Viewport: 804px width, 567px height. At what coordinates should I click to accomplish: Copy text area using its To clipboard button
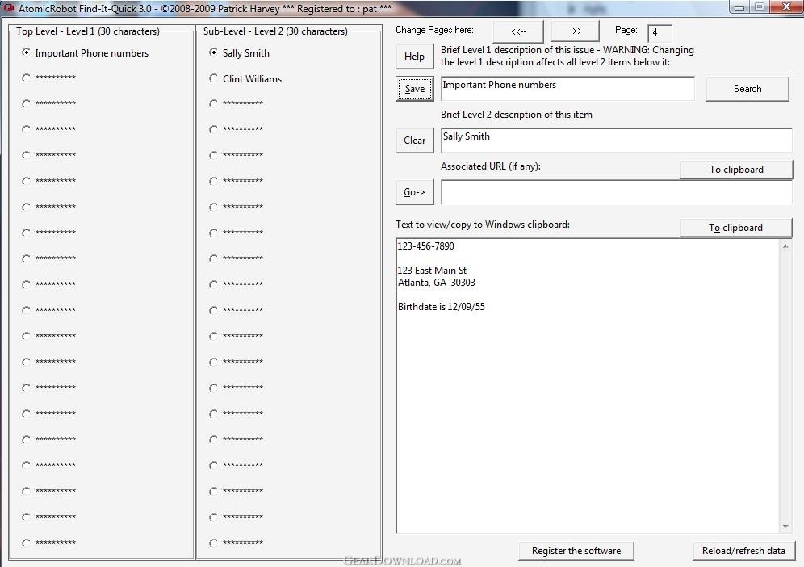point(736,228)
